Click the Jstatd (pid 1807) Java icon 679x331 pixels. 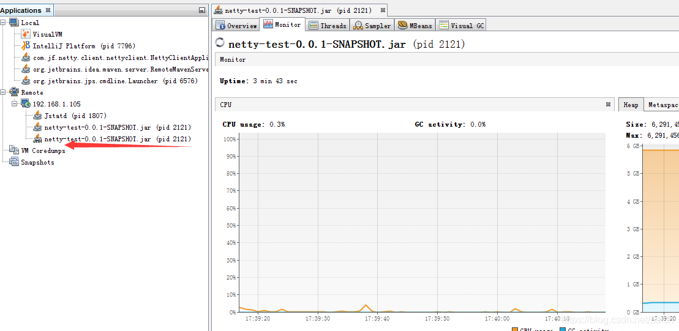[37, 116]
